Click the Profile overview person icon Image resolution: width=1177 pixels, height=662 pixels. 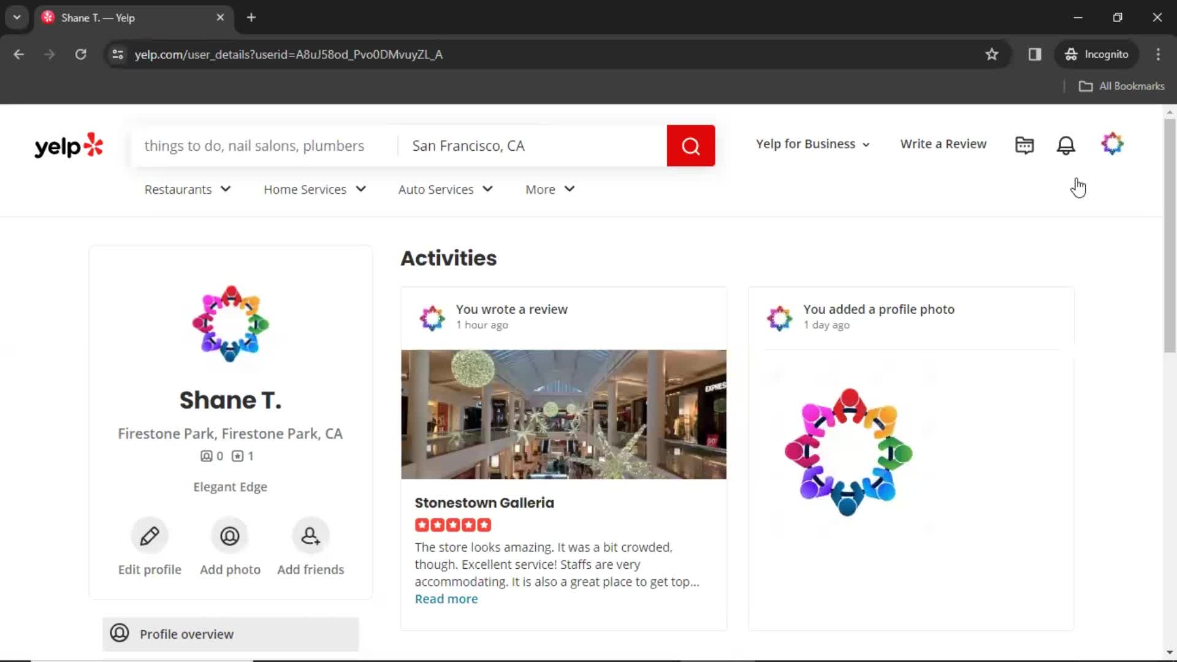(x=119, y=634)
